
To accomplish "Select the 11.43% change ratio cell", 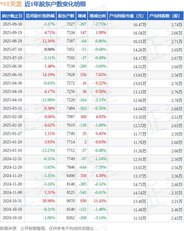I will point(100,201).
